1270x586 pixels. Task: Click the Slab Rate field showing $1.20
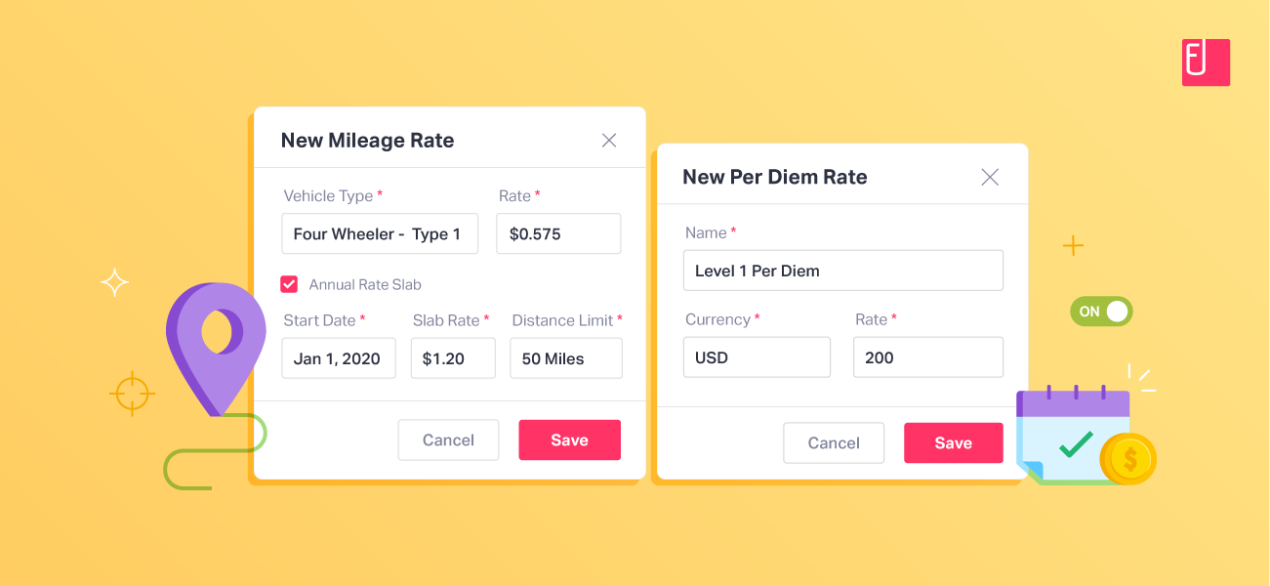tap(452, 358)
